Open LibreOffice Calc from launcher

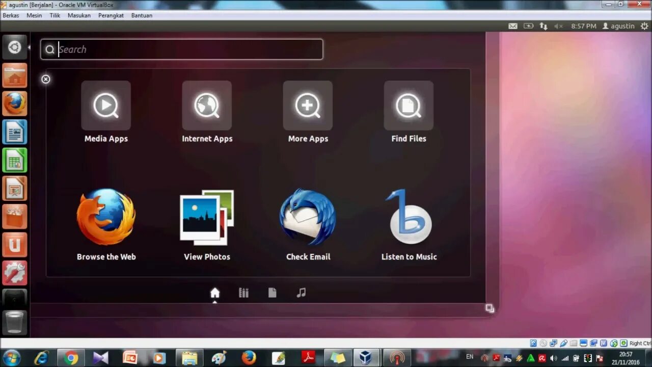coord(15,161)
